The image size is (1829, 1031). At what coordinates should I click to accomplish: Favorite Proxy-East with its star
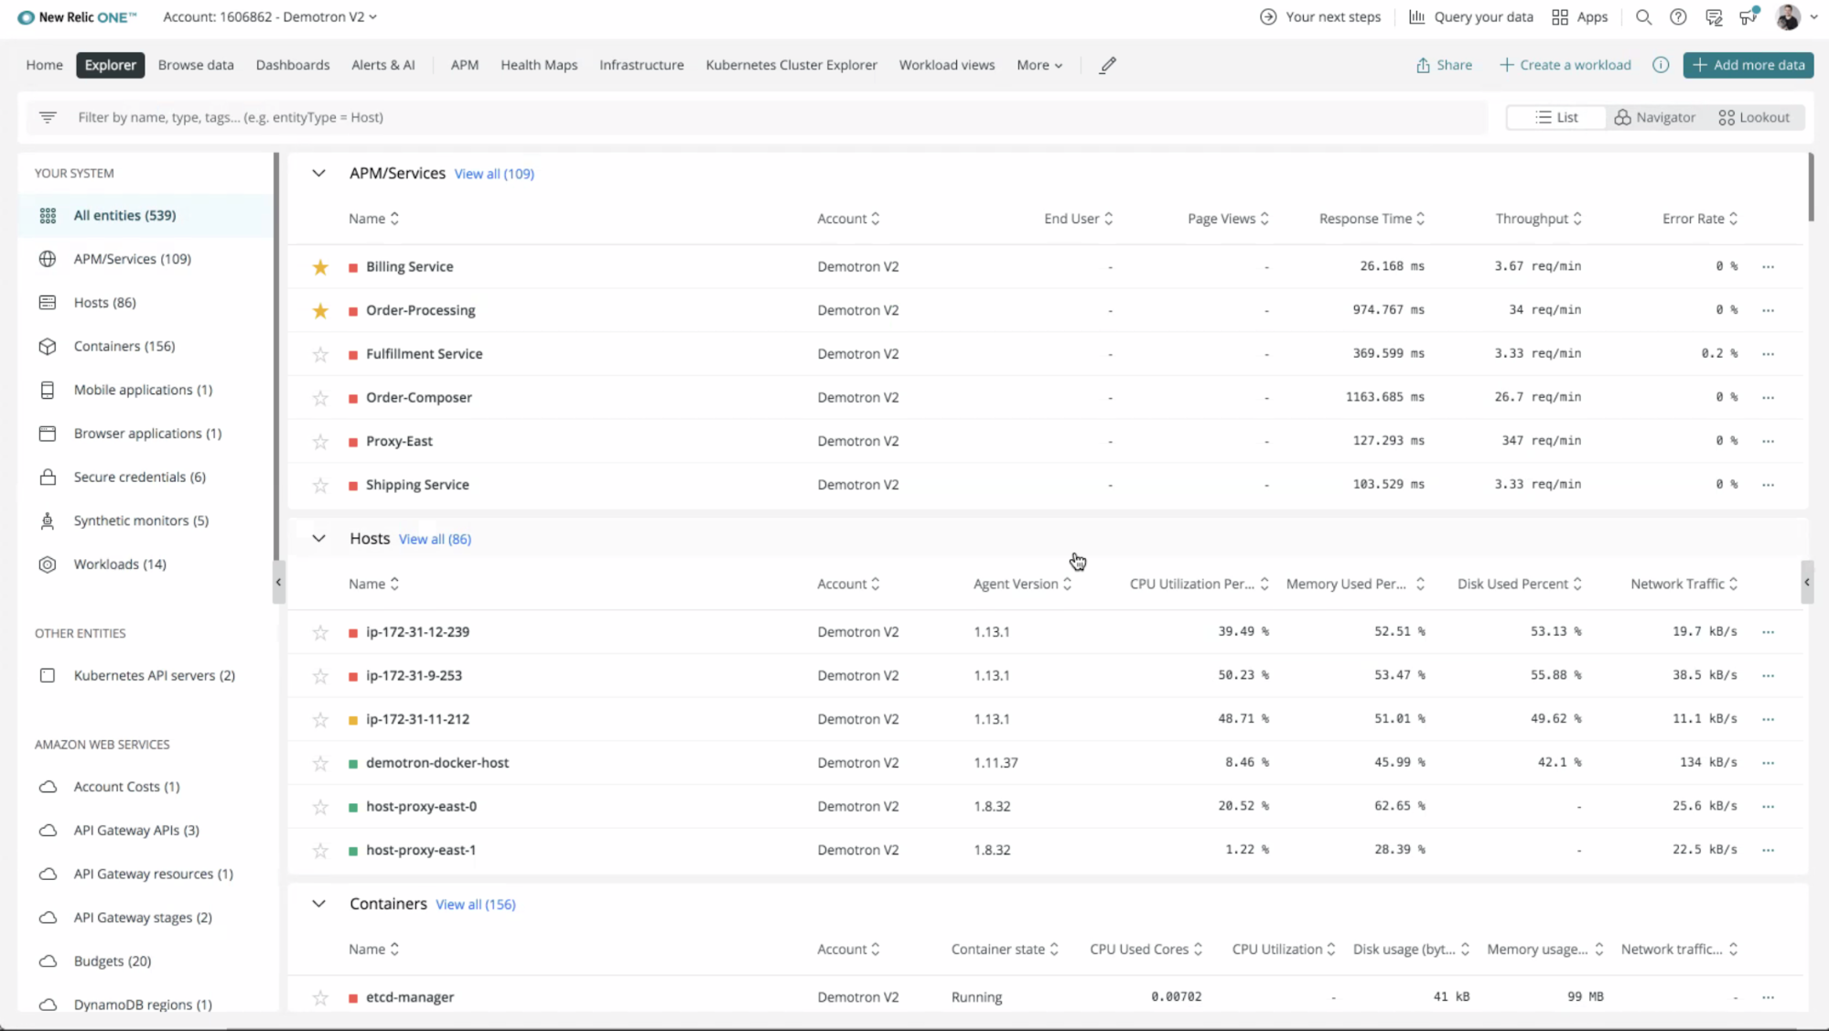pos(320,442)
